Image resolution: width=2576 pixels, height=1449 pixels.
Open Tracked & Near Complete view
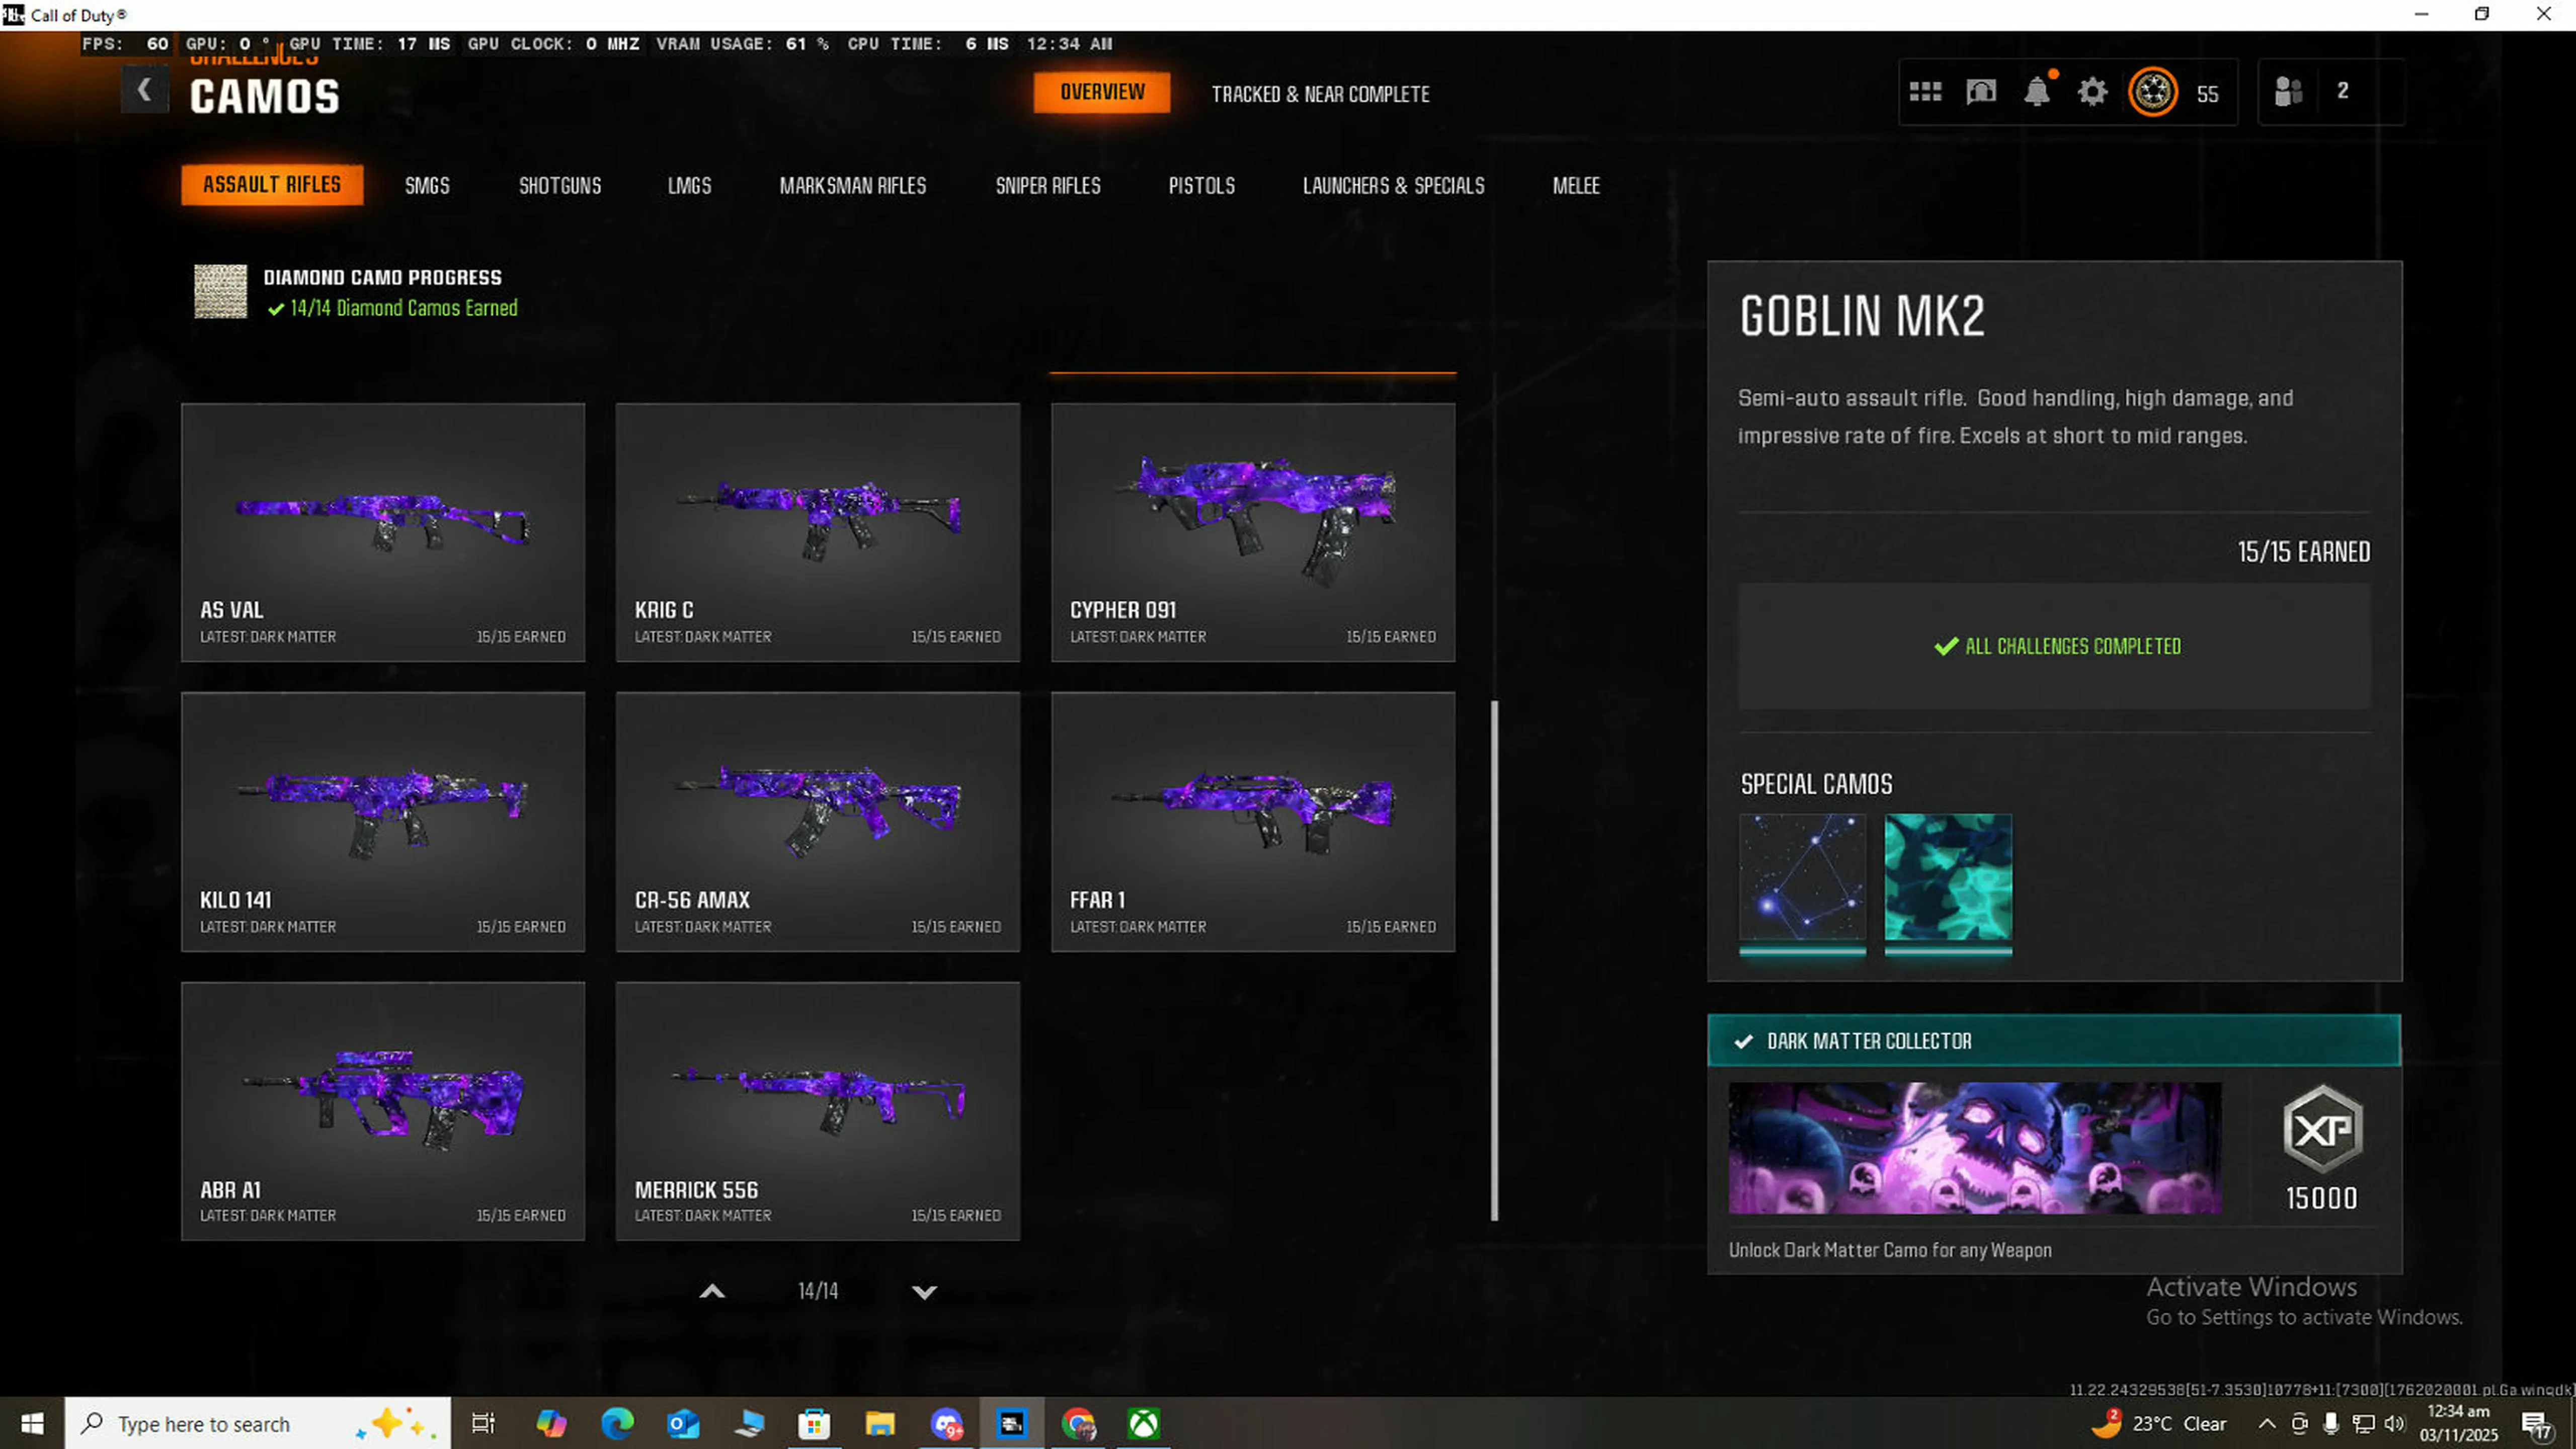[1320, 94]
